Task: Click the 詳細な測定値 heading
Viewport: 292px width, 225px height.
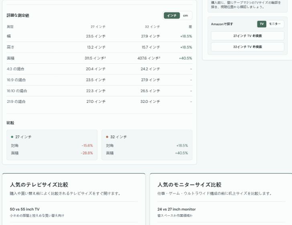Action: pos(18,15)
